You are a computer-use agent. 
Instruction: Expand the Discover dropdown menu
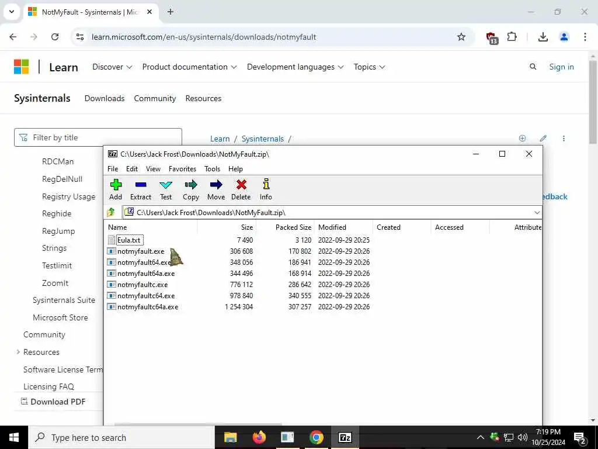tap(112, 67)
